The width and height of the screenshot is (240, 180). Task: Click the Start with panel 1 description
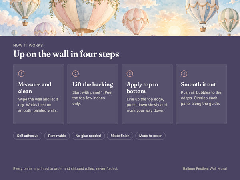tap(92, 98)
